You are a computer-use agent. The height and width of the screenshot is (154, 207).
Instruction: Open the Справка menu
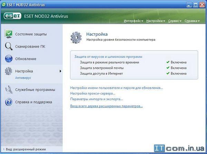192,21
